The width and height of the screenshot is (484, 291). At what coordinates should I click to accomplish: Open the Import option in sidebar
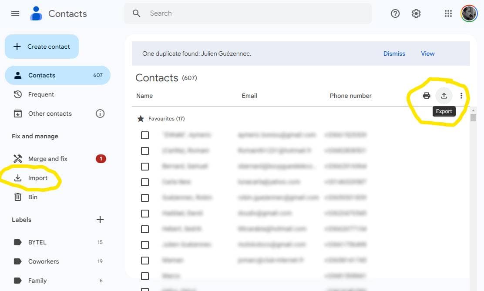tap(38, 178)
